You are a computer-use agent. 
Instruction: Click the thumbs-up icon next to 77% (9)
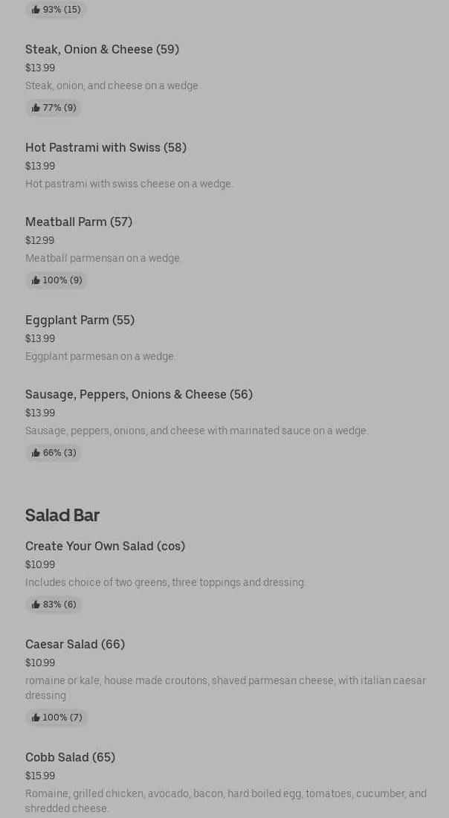click(36, 108)
